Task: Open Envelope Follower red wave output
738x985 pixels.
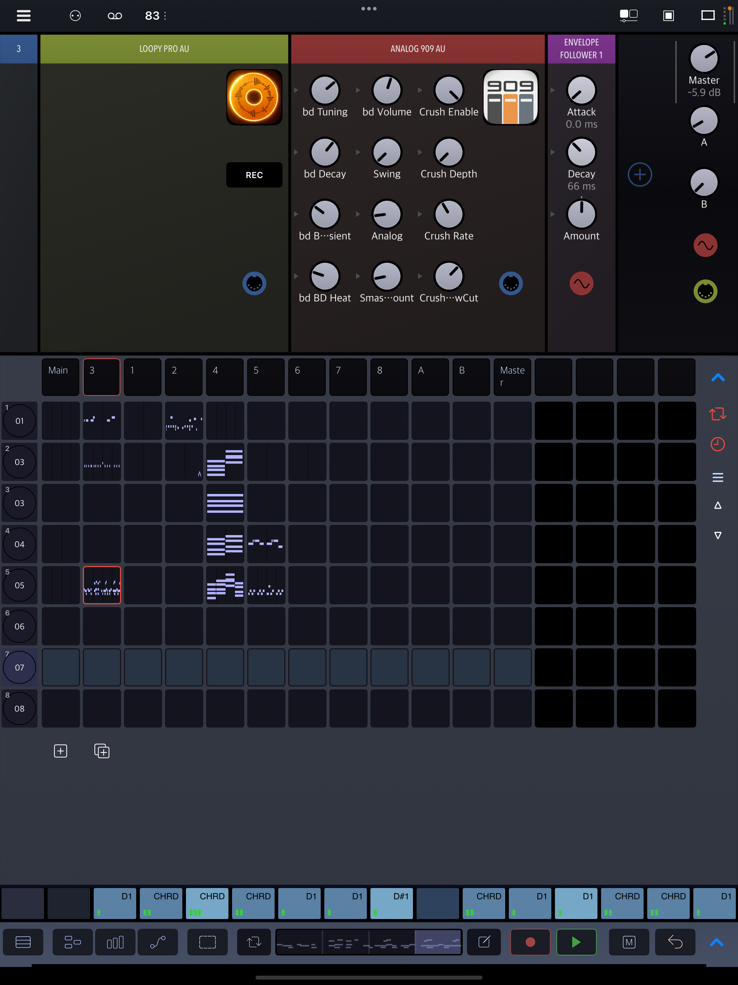Action: tap(581, 284)
